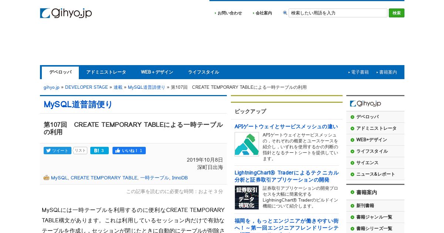The image size is (444, 233).
Task: Open LightningChart Trader article link
Action: 287,176
